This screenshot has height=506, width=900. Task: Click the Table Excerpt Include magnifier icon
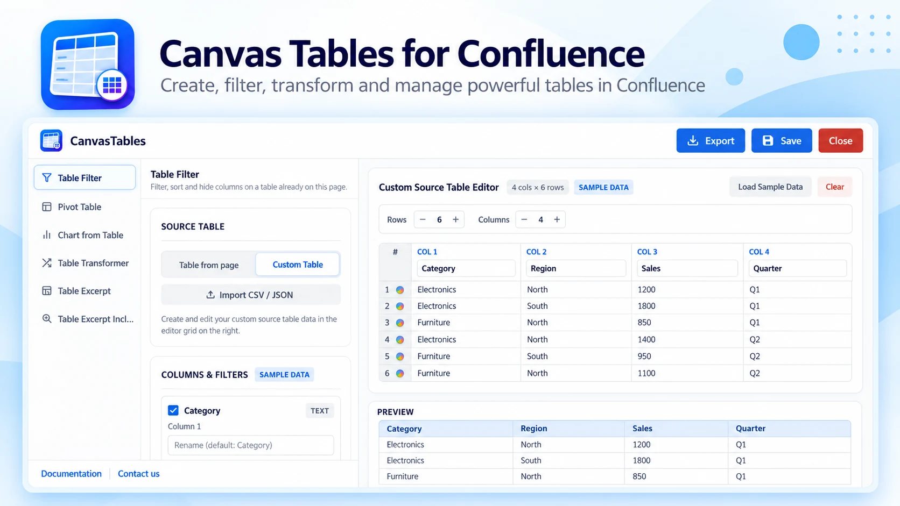pyautogui.click(x=47, y=319)
